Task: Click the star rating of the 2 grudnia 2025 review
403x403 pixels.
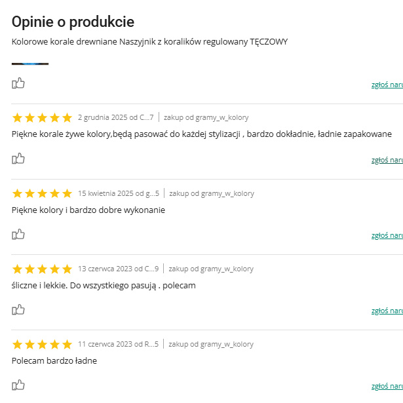Action: coord(42,118)
